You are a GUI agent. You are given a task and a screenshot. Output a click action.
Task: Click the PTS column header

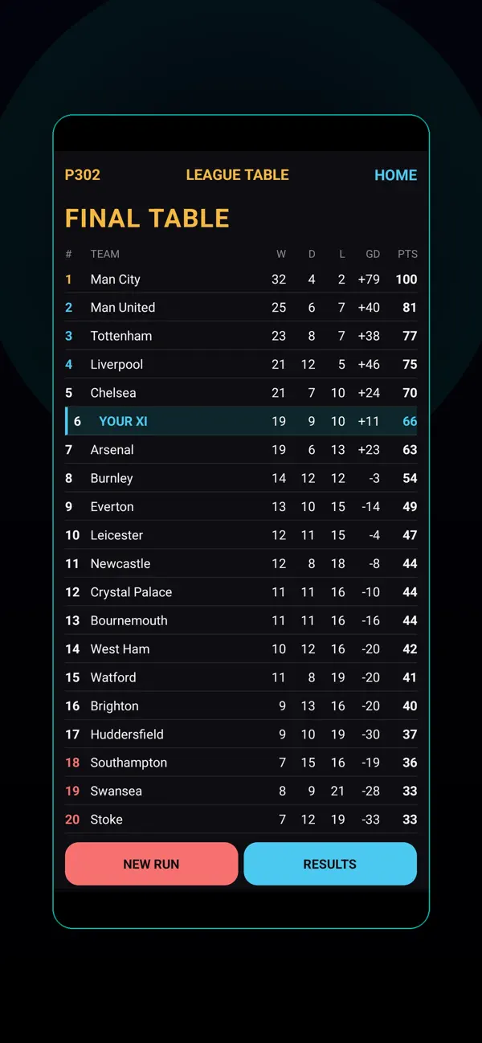click(x=407, y=254)
